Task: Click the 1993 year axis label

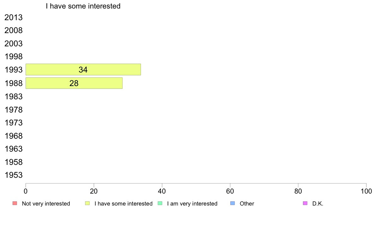Action: tap(13, 70)
